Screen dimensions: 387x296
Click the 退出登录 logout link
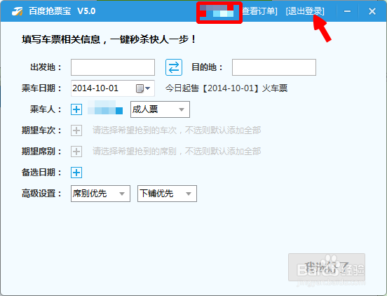pos(305,11)
